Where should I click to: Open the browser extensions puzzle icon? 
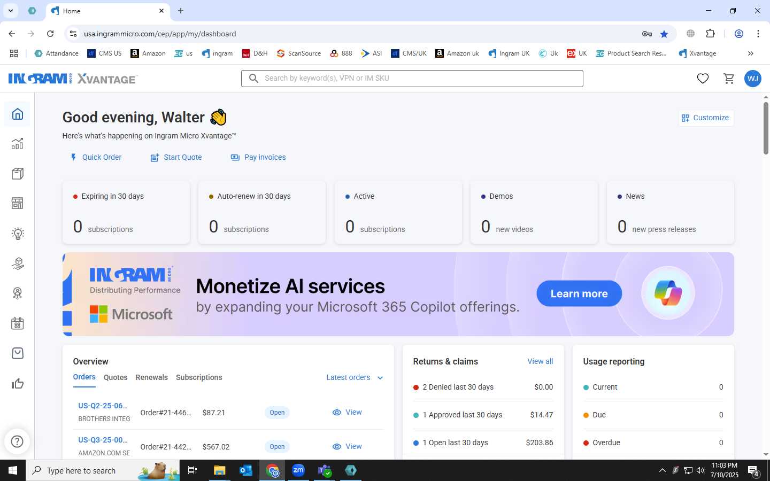click(710, 34)
